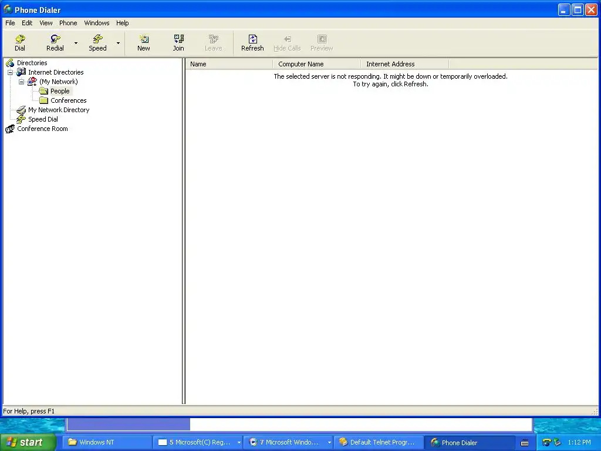Click the Speed Dial lightning icon
601x451 pixels.
point(21,119)
